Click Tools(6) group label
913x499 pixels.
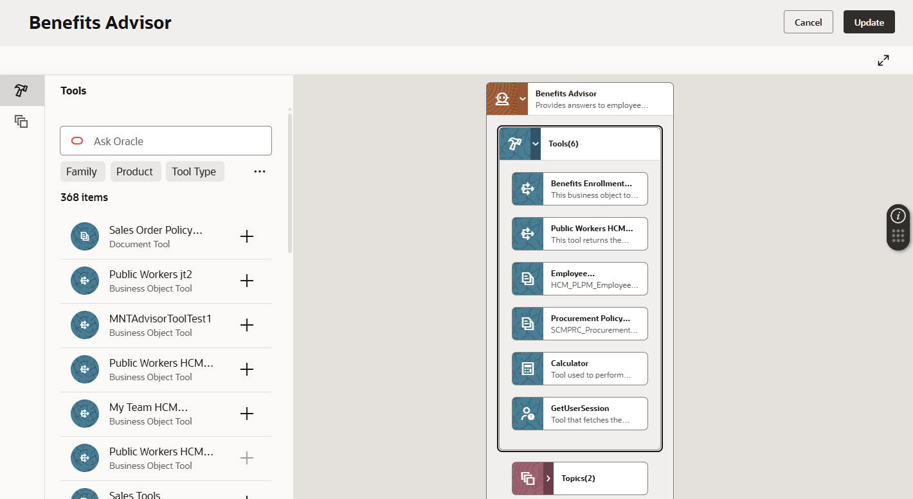563,144
